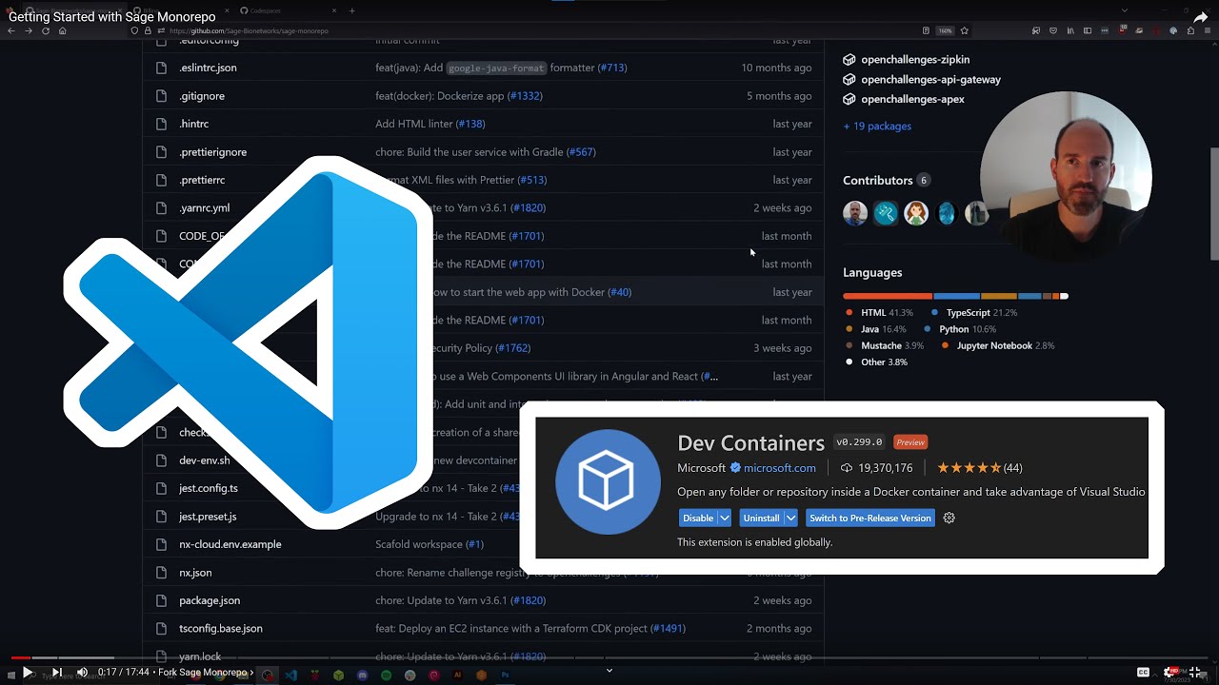Open YouTube player settings gear

(x=1169, y=673)
